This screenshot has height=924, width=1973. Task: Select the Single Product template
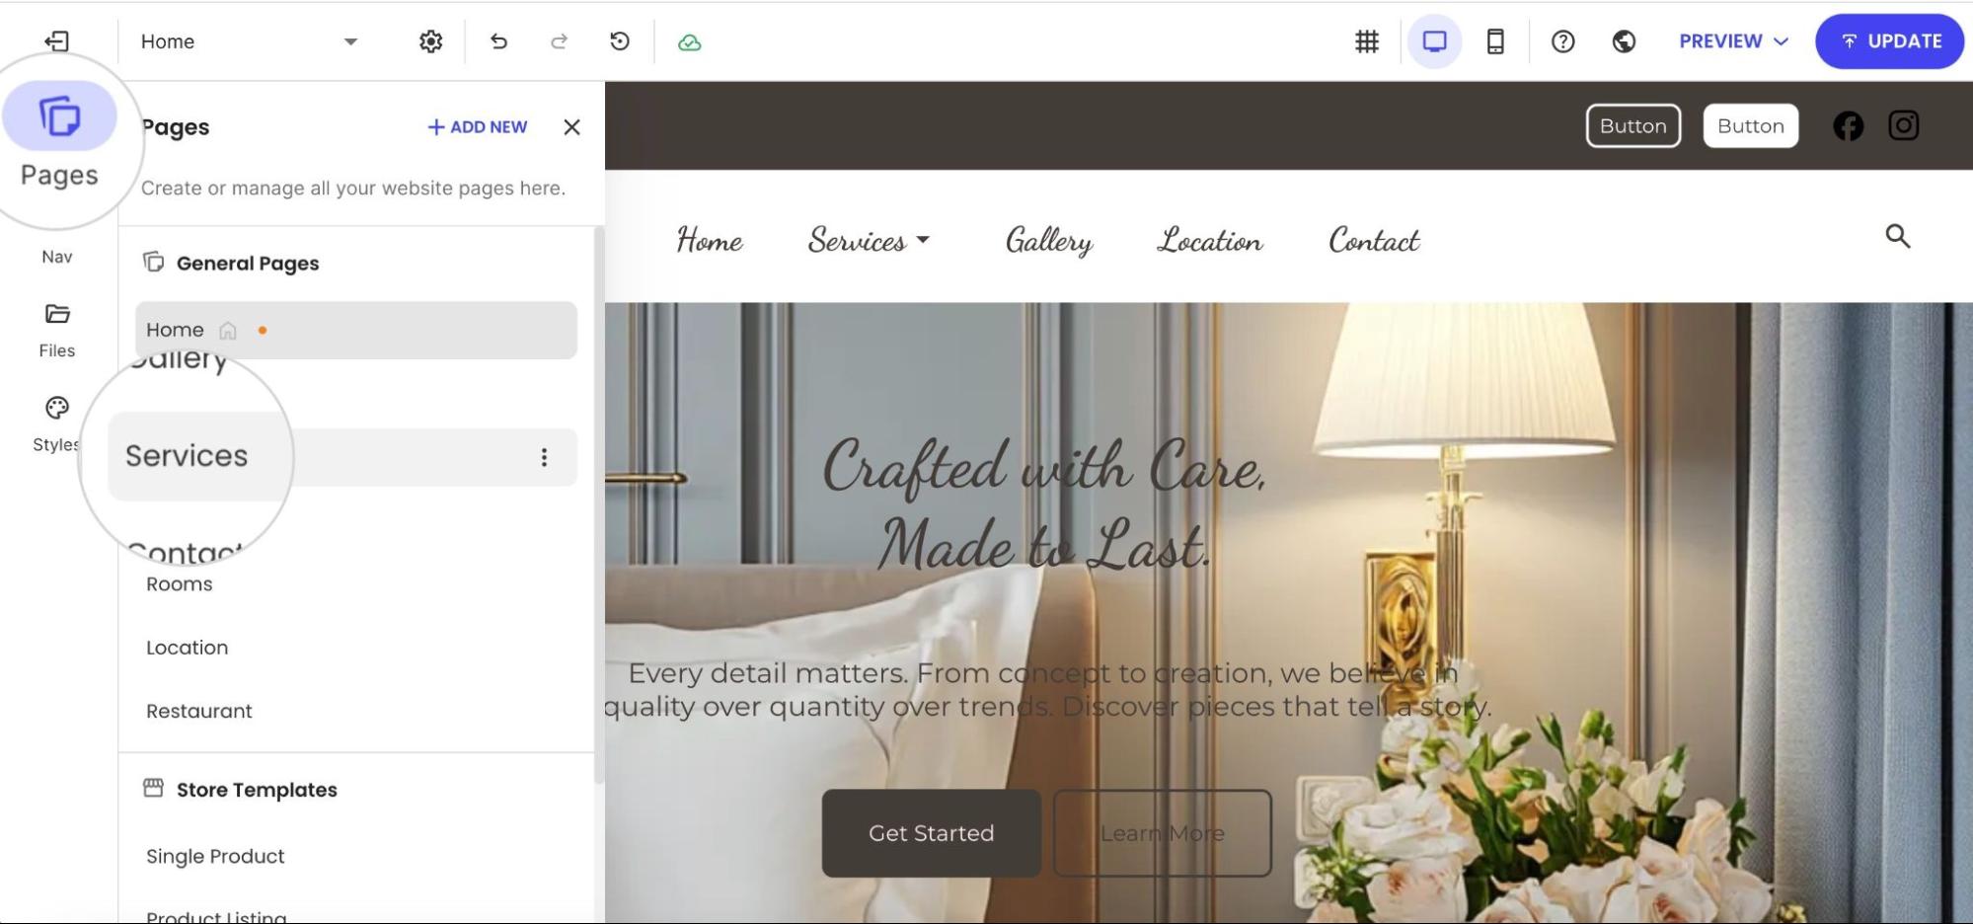pos(215,856)
